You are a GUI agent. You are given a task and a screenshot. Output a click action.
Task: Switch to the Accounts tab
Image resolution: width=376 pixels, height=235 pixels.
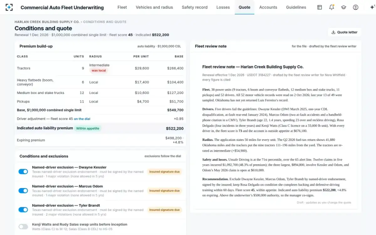click(268, 7)
